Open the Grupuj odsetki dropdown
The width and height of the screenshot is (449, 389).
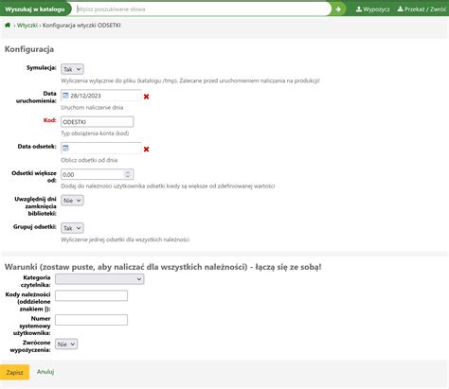pyautogui.click(x=72, y=228)
